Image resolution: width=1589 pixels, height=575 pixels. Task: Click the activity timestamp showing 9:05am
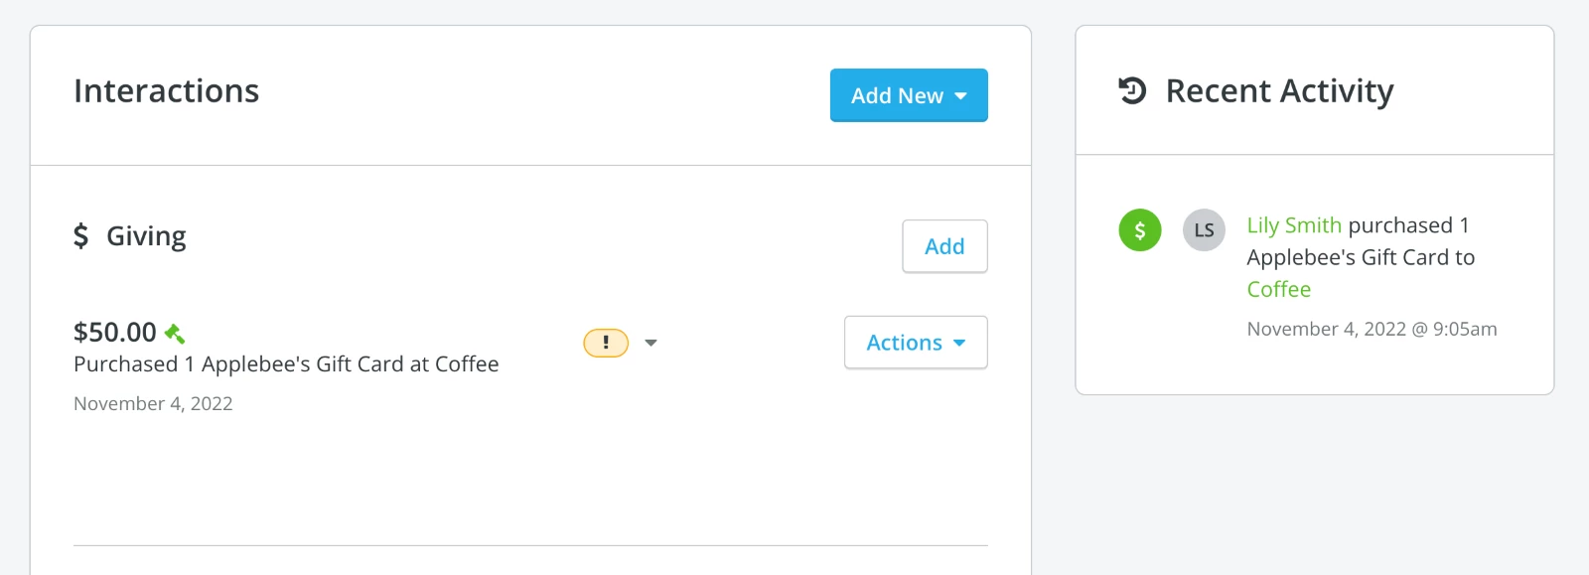click(1372, 328)
